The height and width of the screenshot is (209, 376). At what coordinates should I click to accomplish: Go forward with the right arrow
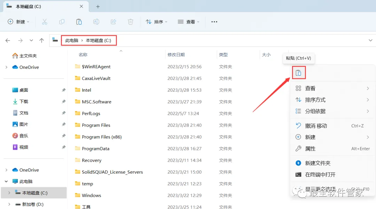21,40
